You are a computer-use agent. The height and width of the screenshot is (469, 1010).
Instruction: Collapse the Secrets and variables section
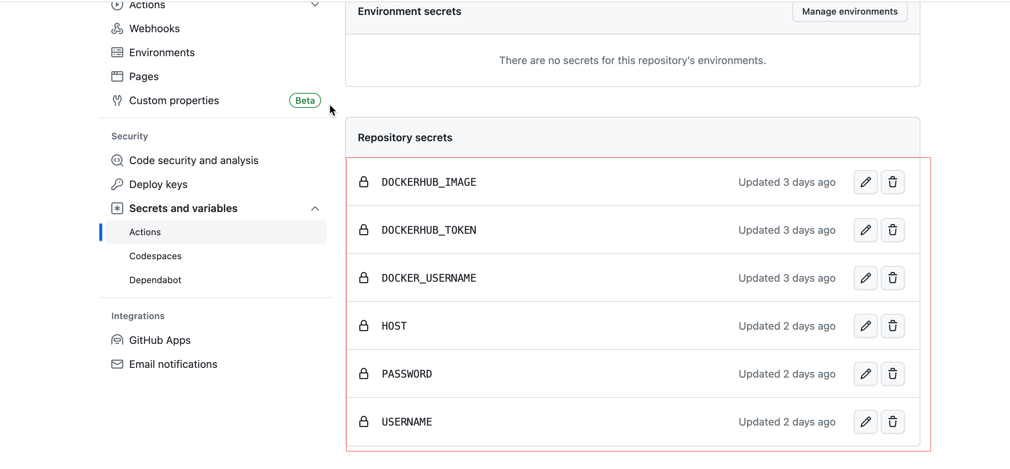pyautogui.click(x=315, y=209)
